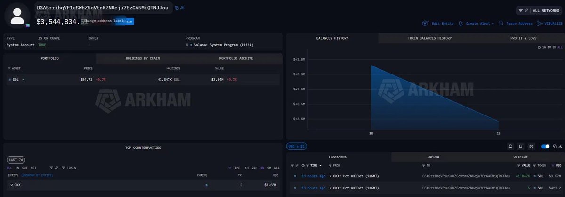Click the filter icon next to FROM

pos(331,166)
